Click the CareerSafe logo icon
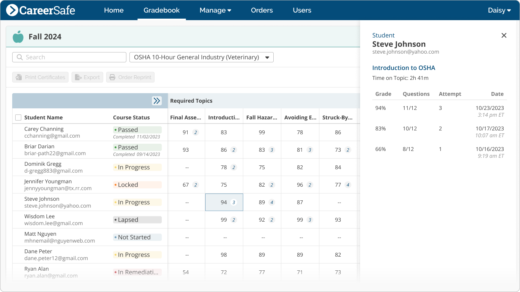 [13, 10]
